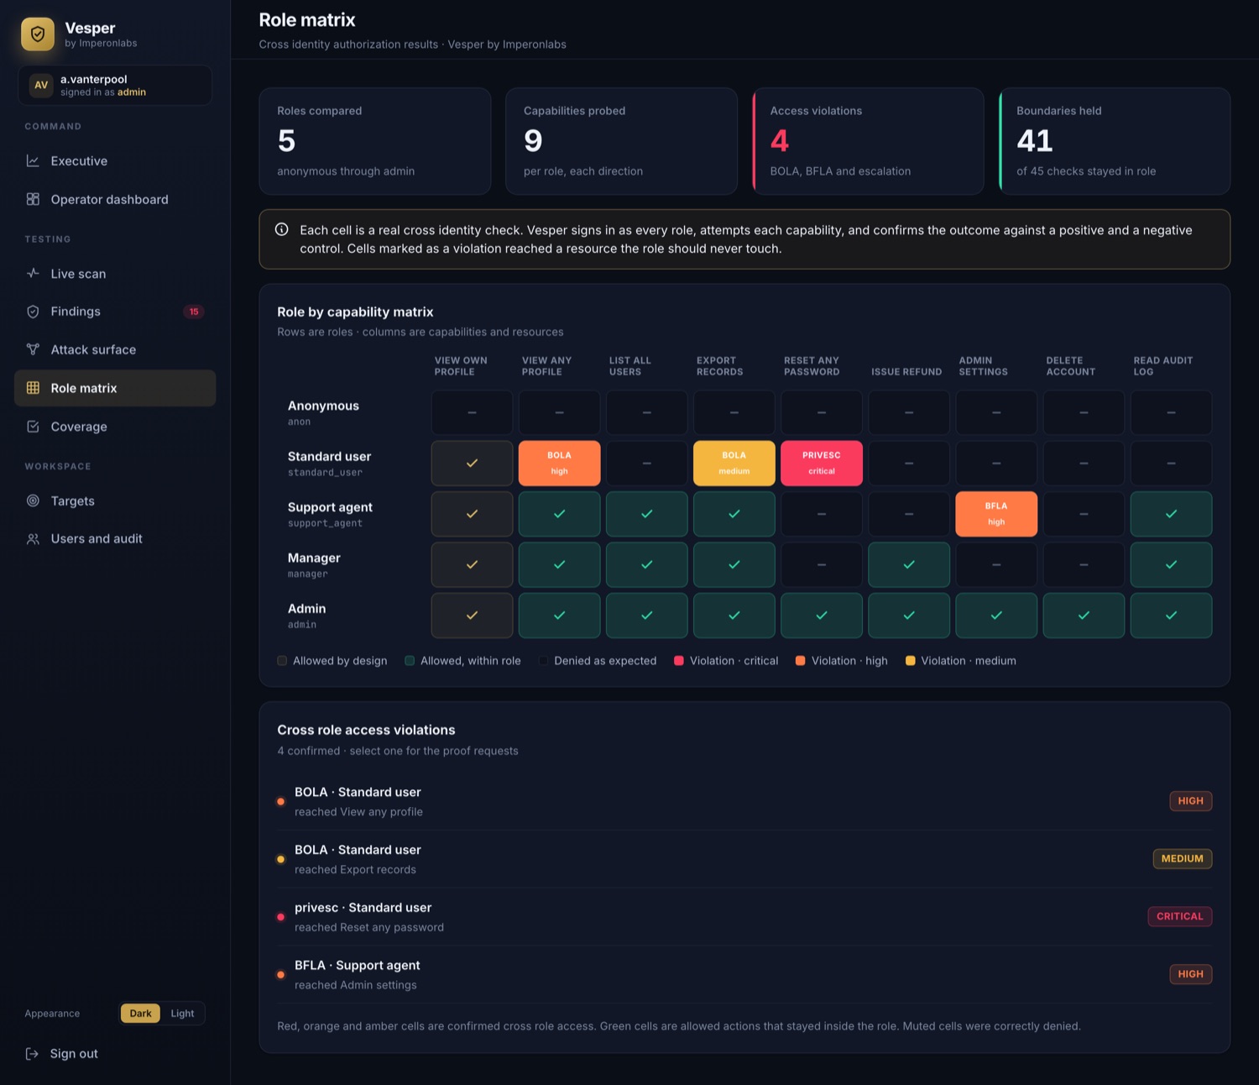Click the Vesper shield logo

tap(38, 34)
